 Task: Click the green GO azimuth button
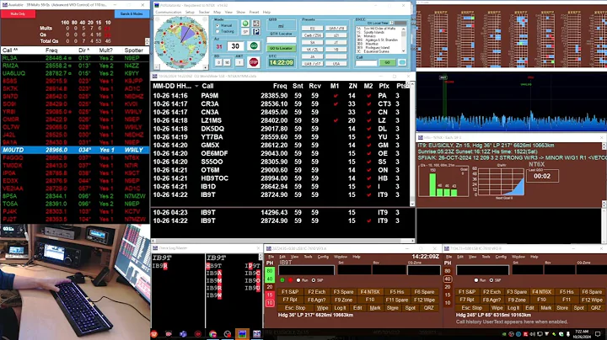coord(254,46)
